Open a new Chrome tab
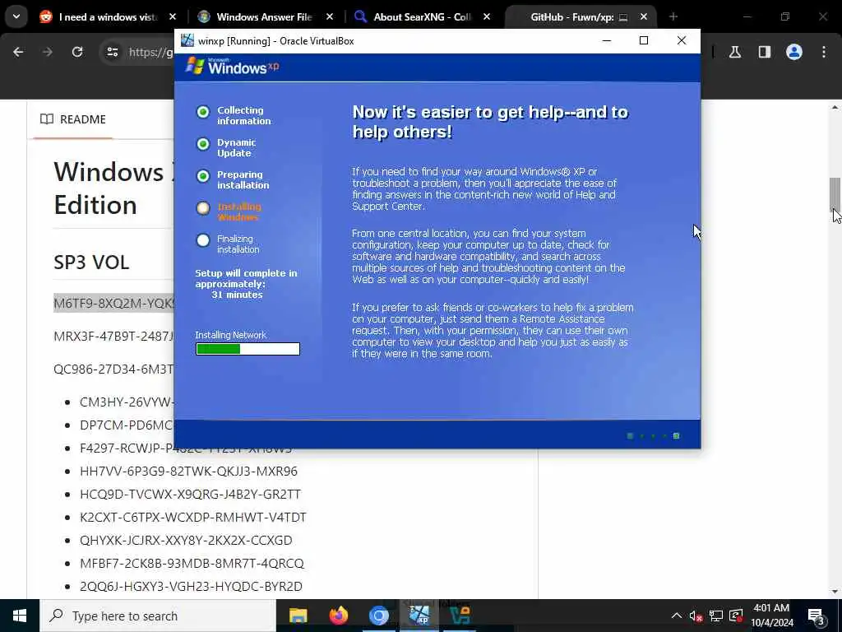Image resolution: width=842 pixels, height=632 pixels. [x=673, y=17]
